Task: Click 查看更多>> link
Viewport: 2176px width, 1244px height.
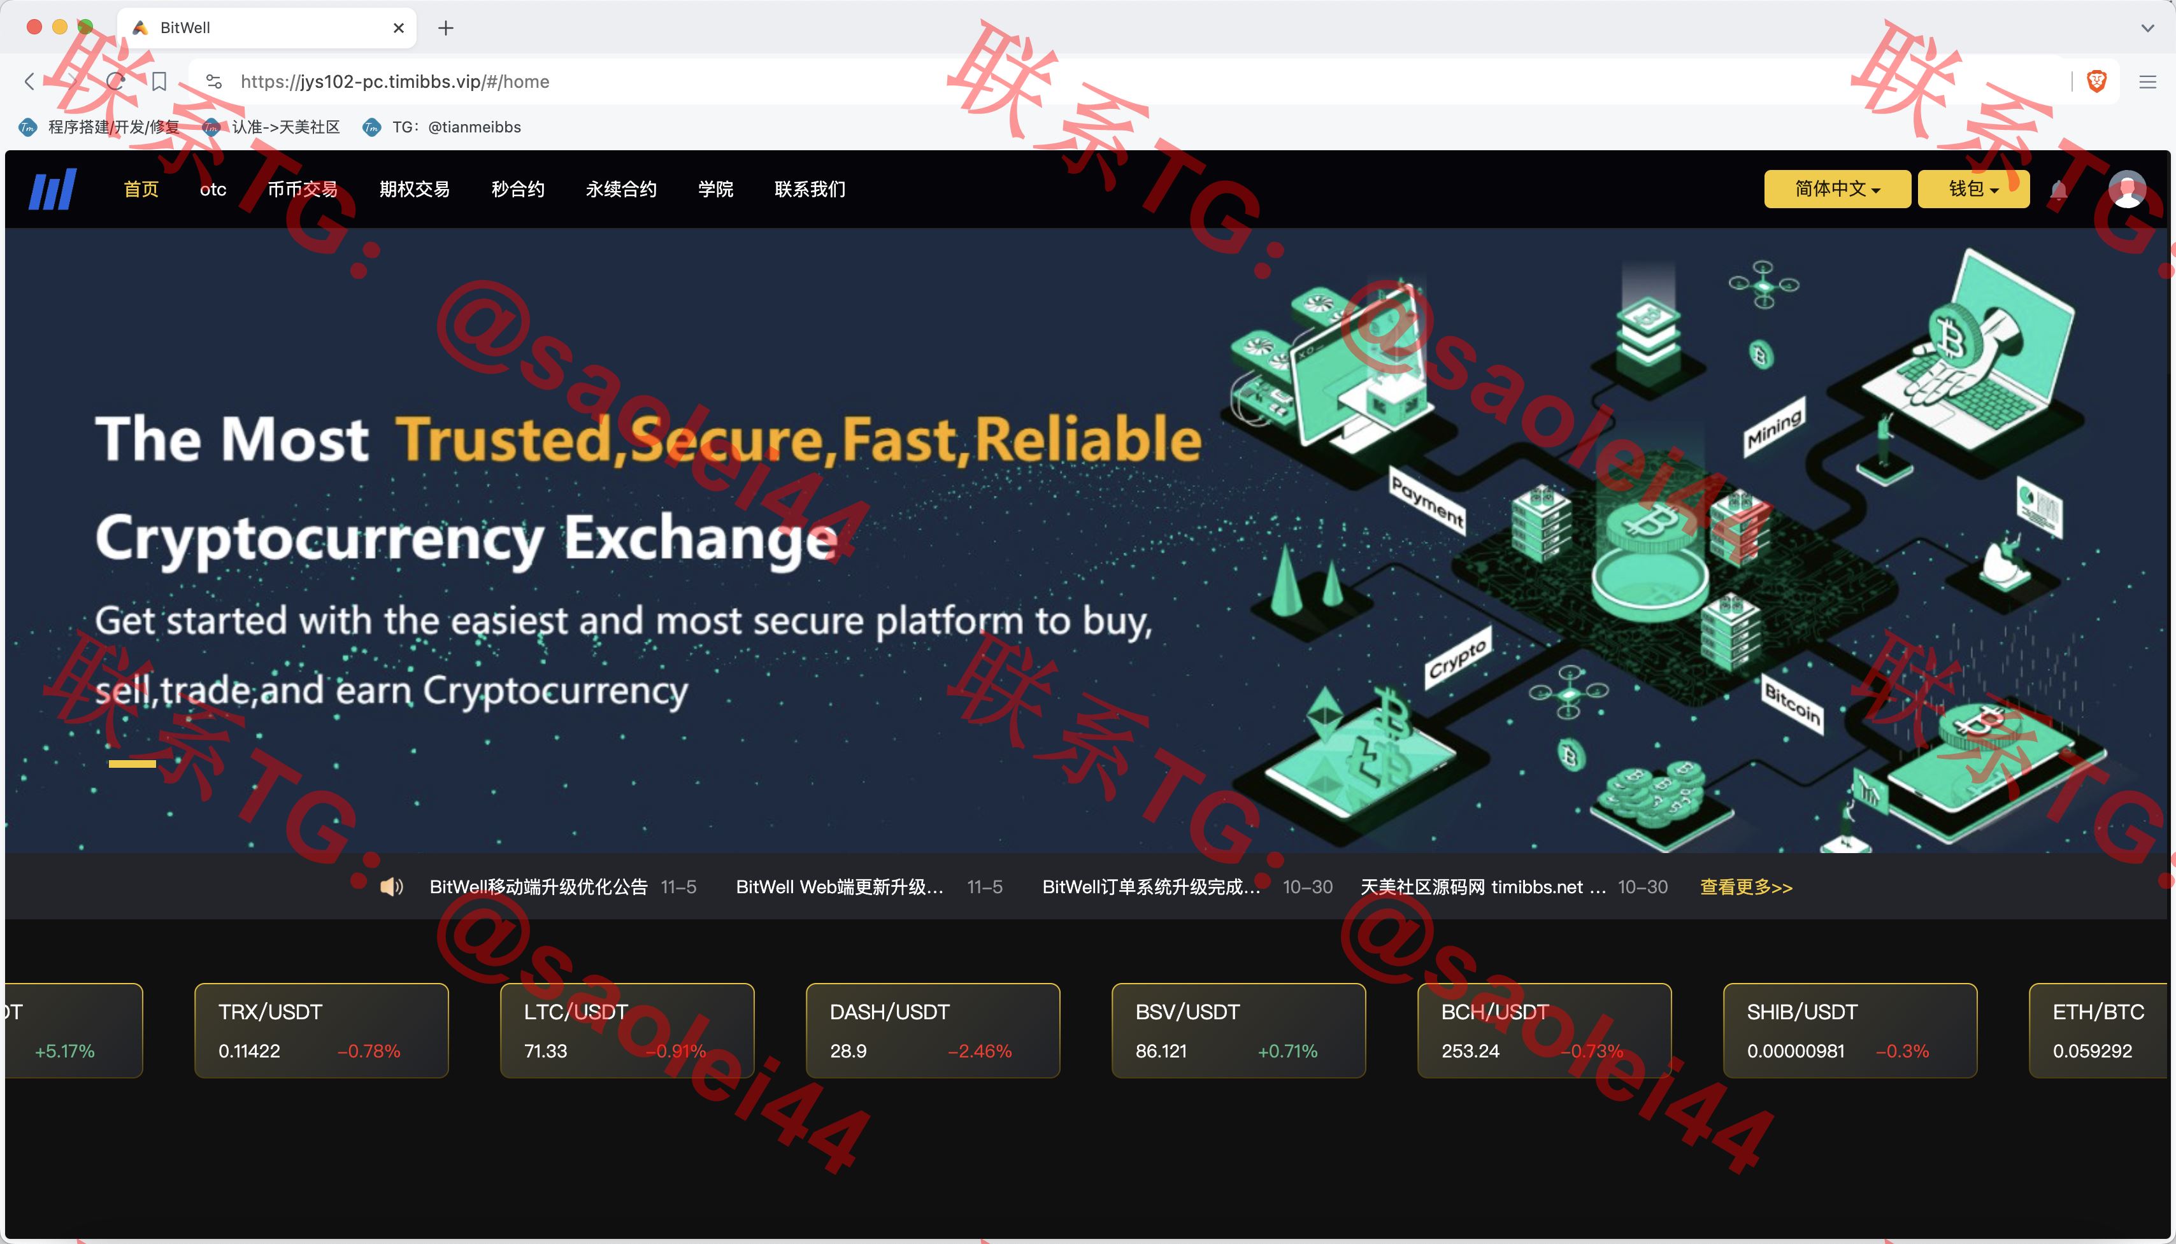Action: coord(1745,887)
